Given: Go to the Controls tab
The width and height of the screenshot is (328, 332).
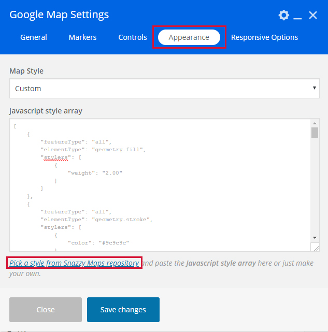Looking at the screenshot, I should point(133,37).
